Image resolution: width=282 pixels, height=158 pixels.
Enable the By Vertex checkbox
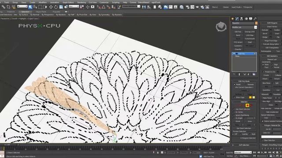pyautogui.click(x=234, y=112)
